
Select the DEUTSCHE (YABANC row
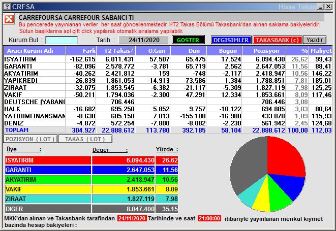click(168, 102)
